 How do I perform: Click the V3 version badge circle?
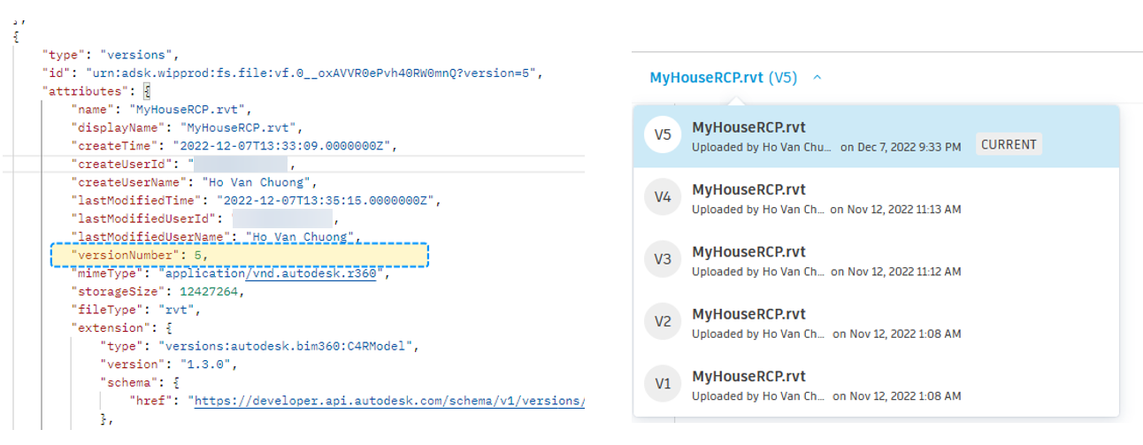(x=663, y=260)
